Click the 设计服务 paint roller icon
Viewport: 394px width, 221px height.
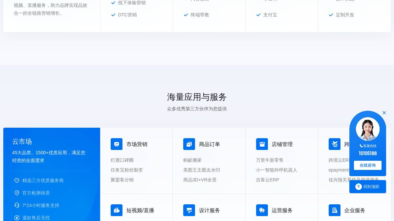(x=189, y=210)
